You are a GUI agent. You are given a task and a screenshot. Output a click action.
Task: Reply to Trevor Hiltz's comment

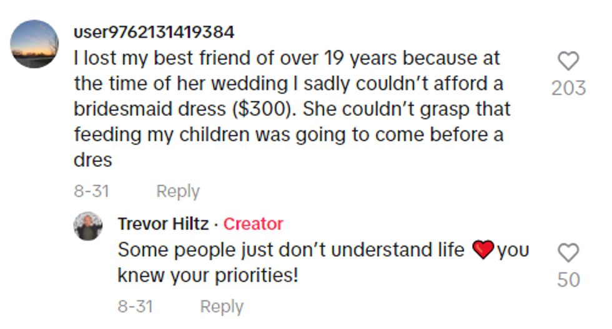pos(221,307)
